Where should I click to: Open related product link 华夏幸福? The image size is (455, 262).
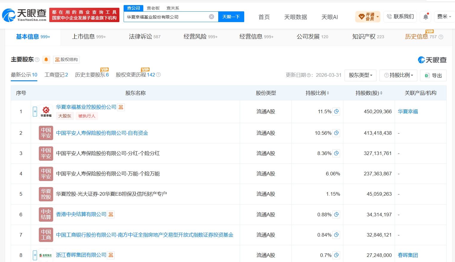(x=408, y=111)
